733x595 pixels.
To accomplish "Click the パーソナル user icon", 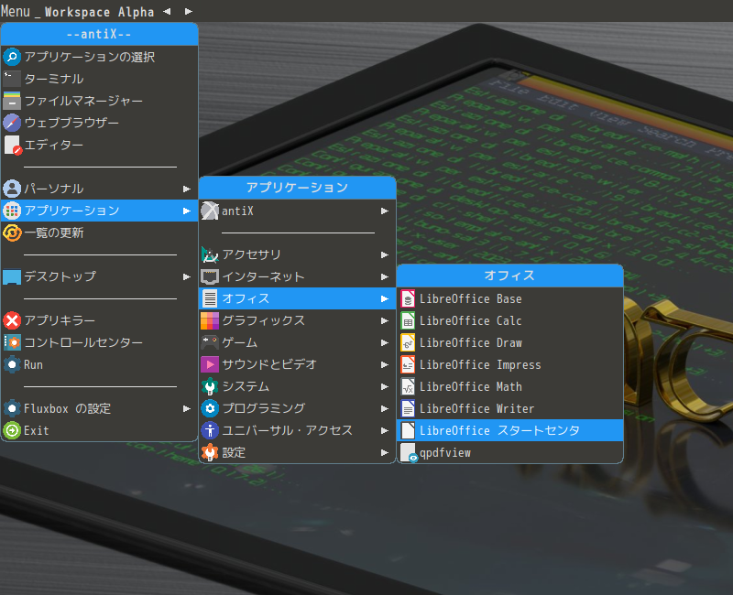I will click(12, 189).
